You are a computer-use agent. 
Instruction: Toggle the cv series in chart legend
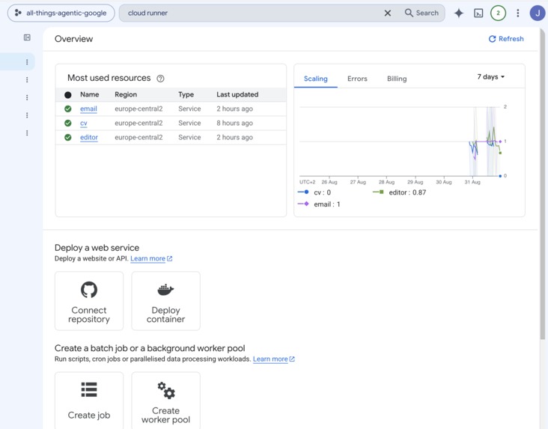(314, 192)
